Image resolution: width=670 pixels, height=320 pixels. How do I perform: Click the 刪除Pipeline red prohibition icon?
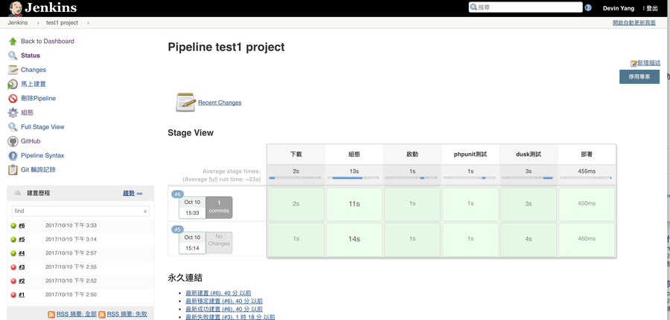point(13,99)
